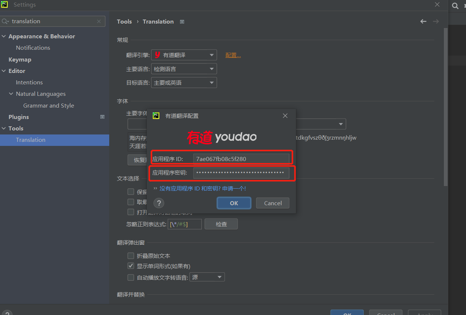Collapse the Appearance & Behavior tree node
466x315 pixels.
(4, 36)
